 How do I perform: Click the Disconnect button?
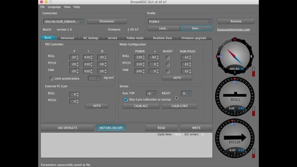107,21
